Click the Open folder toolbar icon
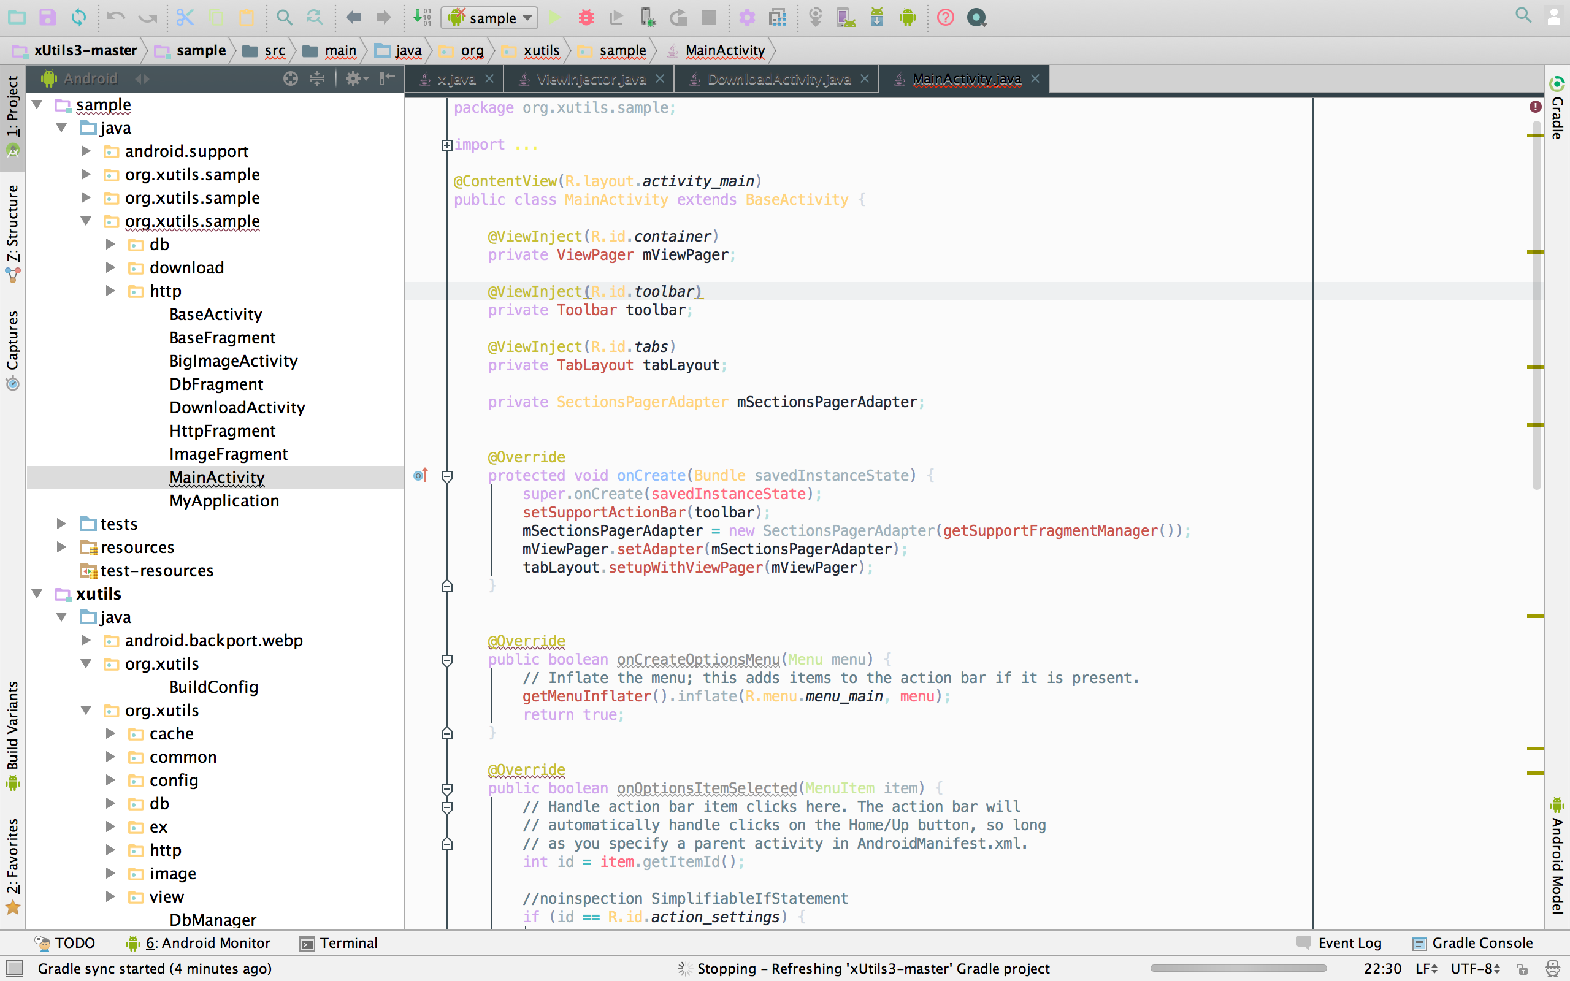This screenshot has width=1570, height=981. pos(17,18)
